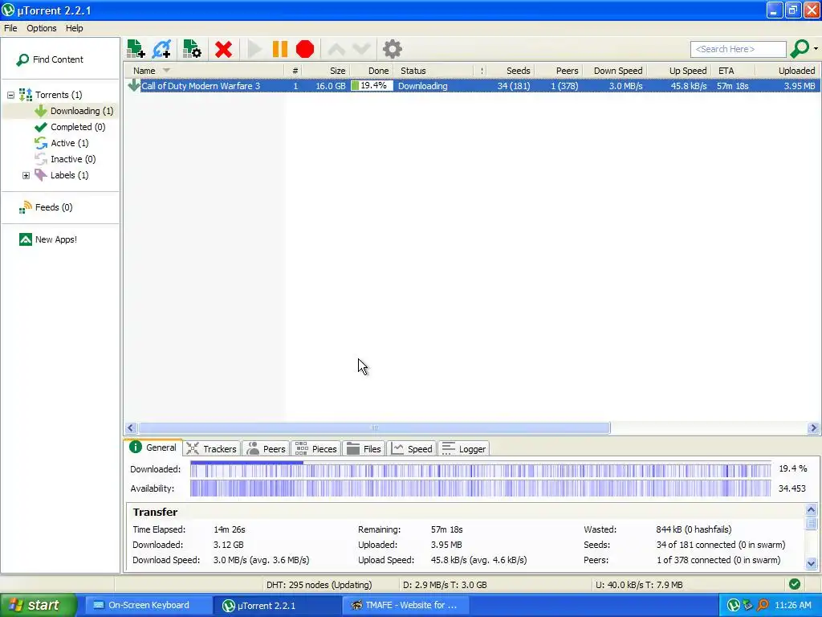Click the horizontal scrollbar left arrow
The width and height of the screenshot is (822, 617).
tap(131, 428)
